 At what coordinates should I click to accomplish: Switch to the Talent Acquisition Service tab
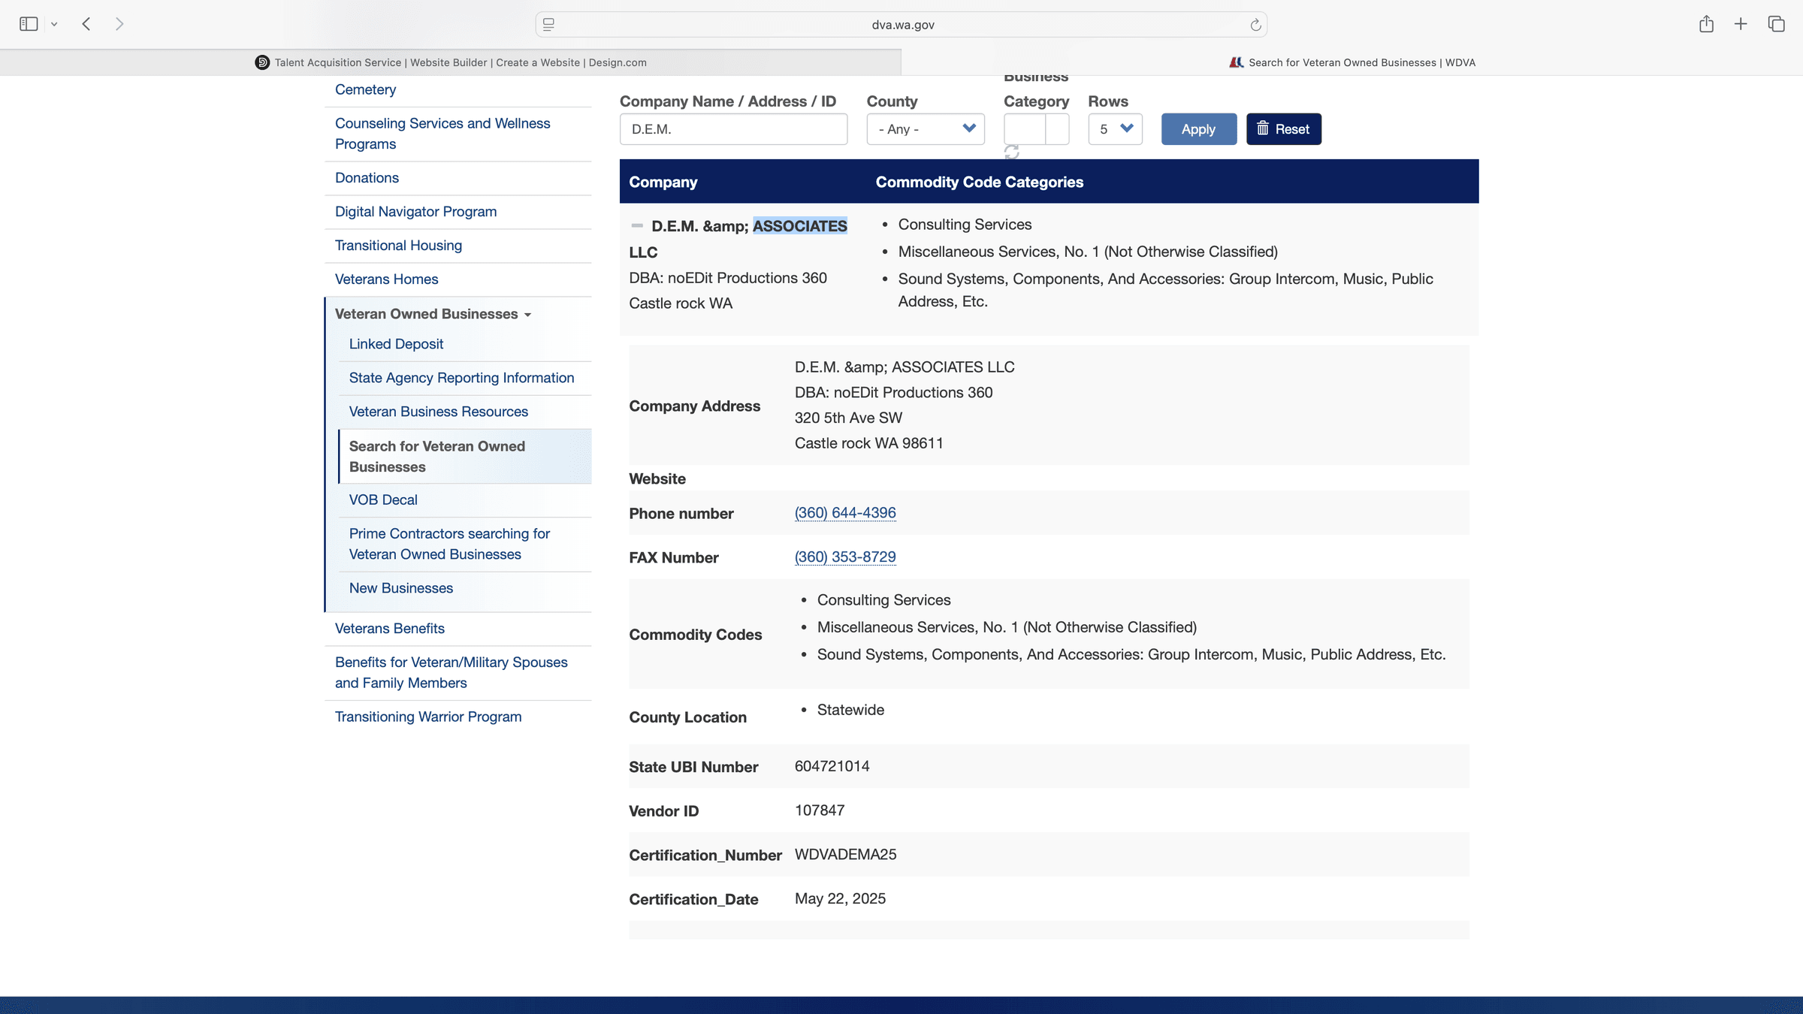[x=451, y=62]
